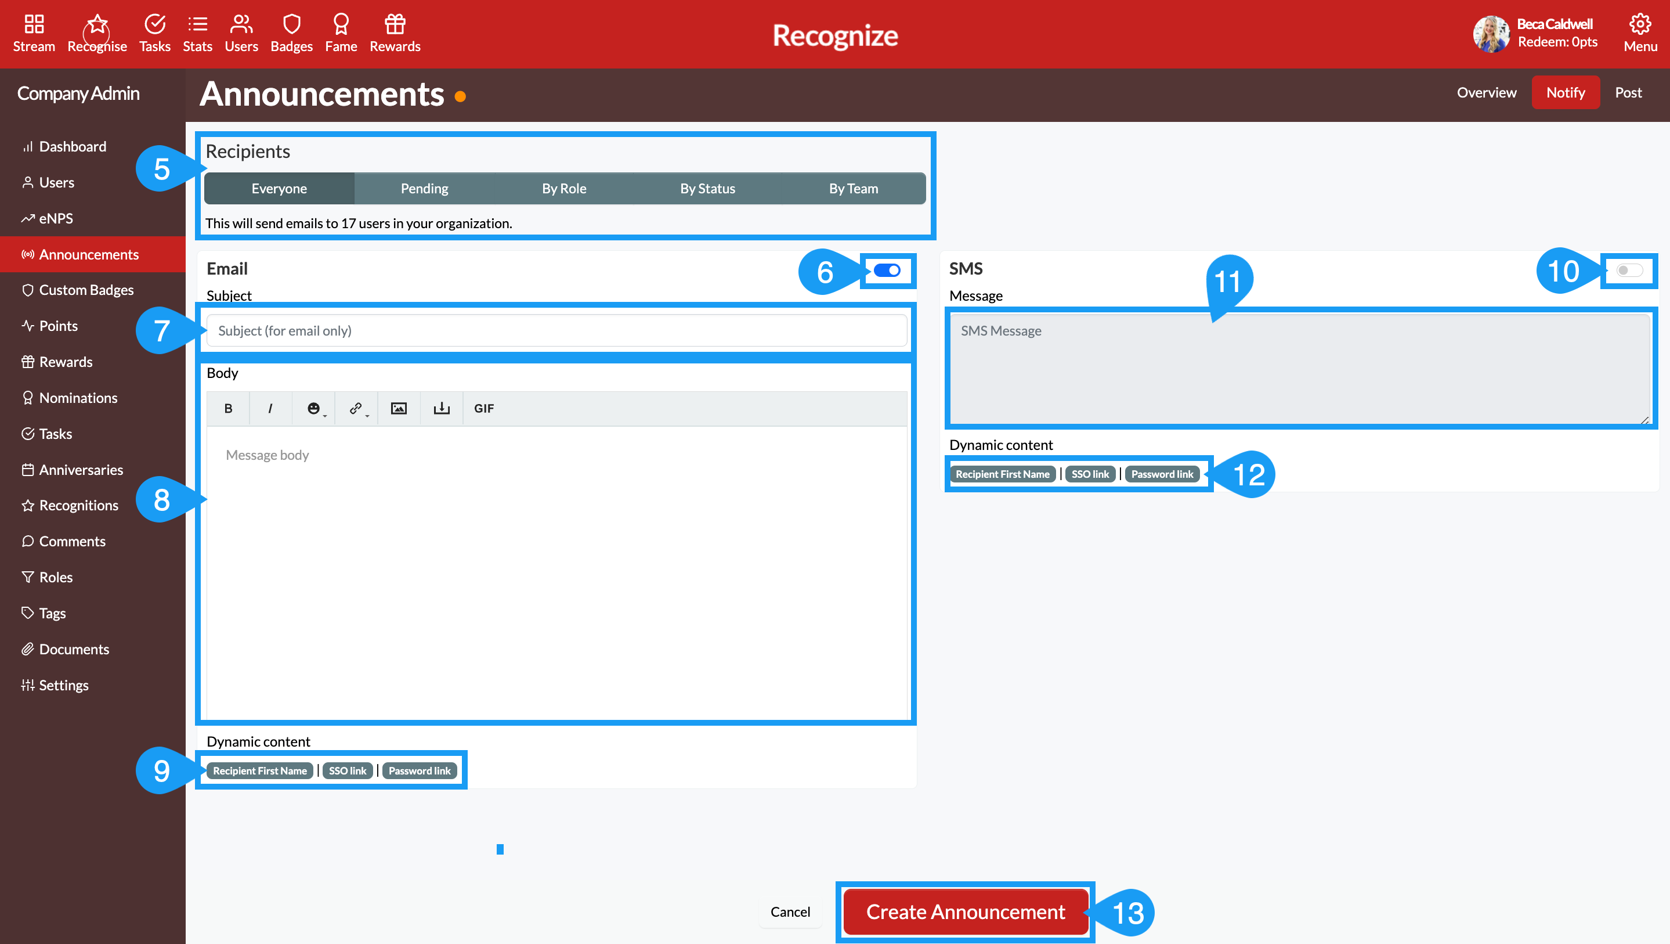Select the By Team recipients tab
This screenshot has width=1670, height=944.
tap(853, 188)
